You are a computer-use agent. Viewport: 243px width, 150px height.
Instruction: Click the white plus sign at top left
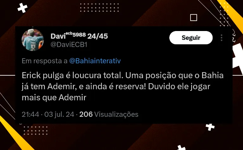tap(22, 8)
